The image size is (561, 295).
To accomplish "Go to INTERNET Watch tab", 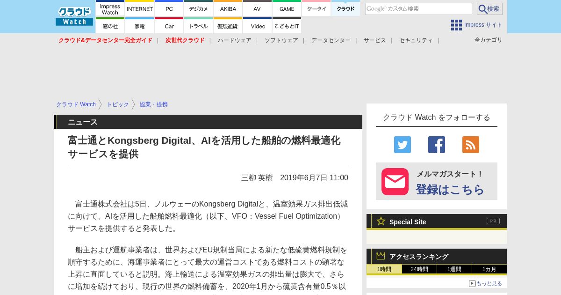I will pyautogui.click(x=140, y=8).
